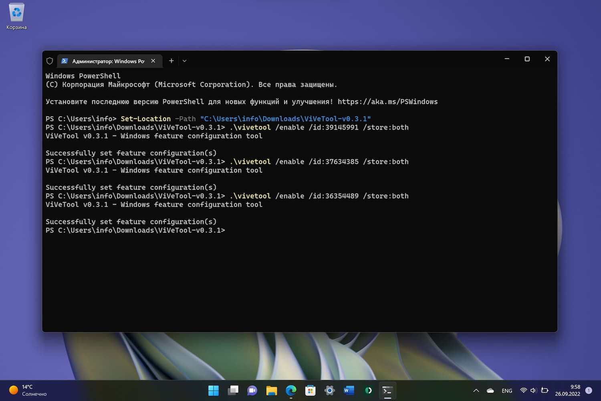Click the volume speaker icon
601x401 pixels.
533,391
